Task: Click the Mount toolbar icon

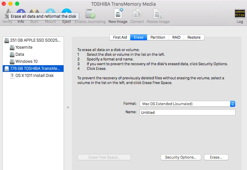Action: pos(50,13)
